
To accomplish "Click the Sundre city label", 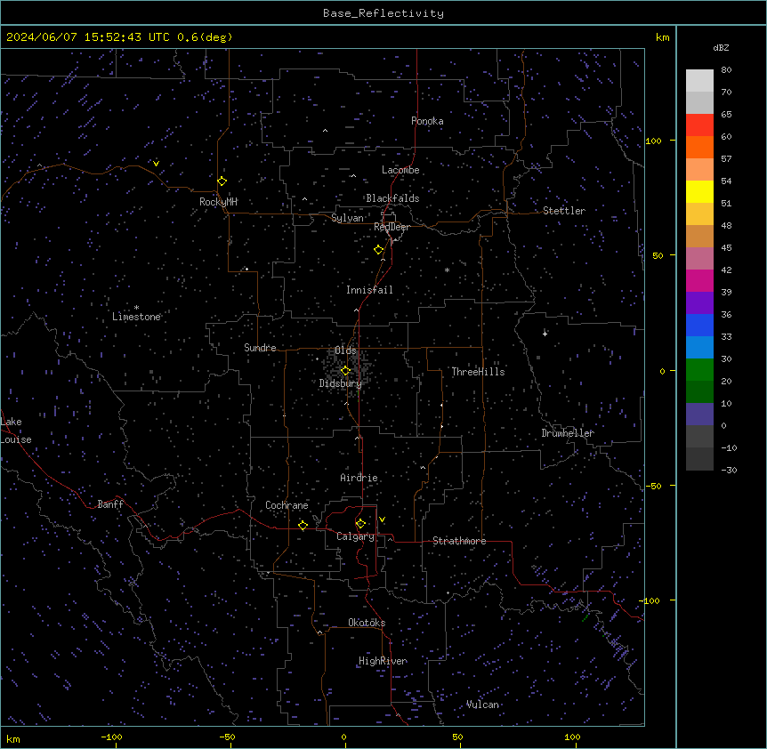I will [x=260, y=348].
